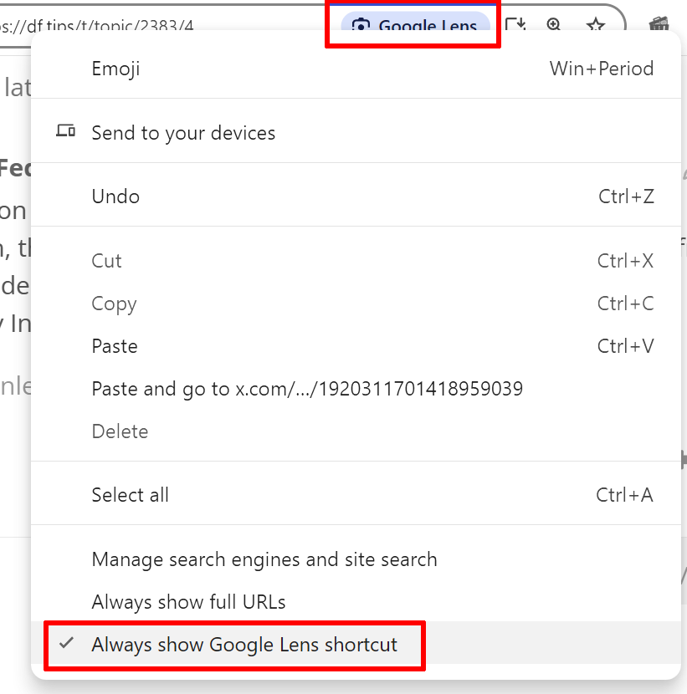Choose Emoji from the context menu
Viewport: 687px width, 694px height.
pyautogui.click(x=356, y=69)
